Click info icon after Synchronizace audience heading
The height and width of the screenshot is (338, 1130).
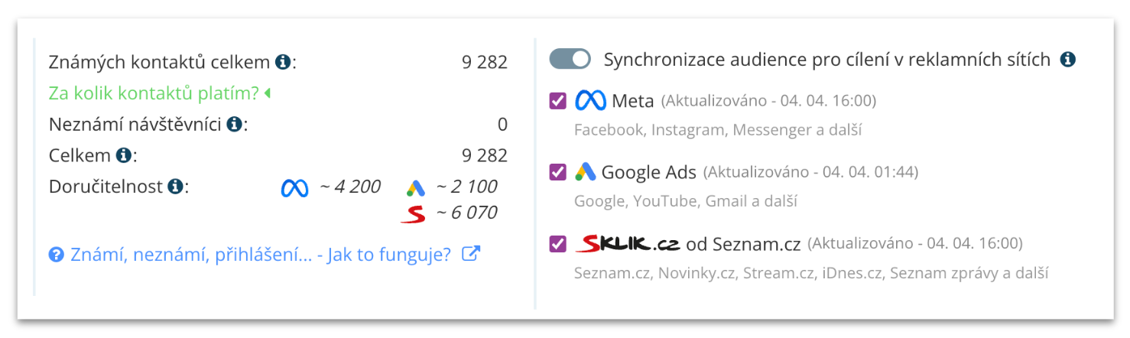[x=1068, y=59]
